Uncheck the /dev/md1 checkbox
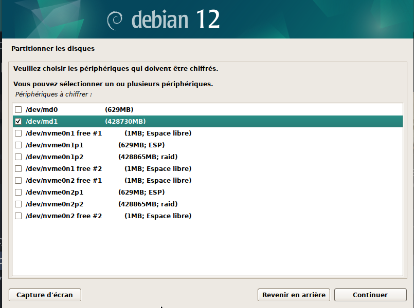Image resolution: width=414 pixels, height=308 pixels. [18, 122]
